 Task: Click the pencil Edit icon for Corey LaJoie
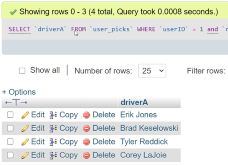[25, 156]
